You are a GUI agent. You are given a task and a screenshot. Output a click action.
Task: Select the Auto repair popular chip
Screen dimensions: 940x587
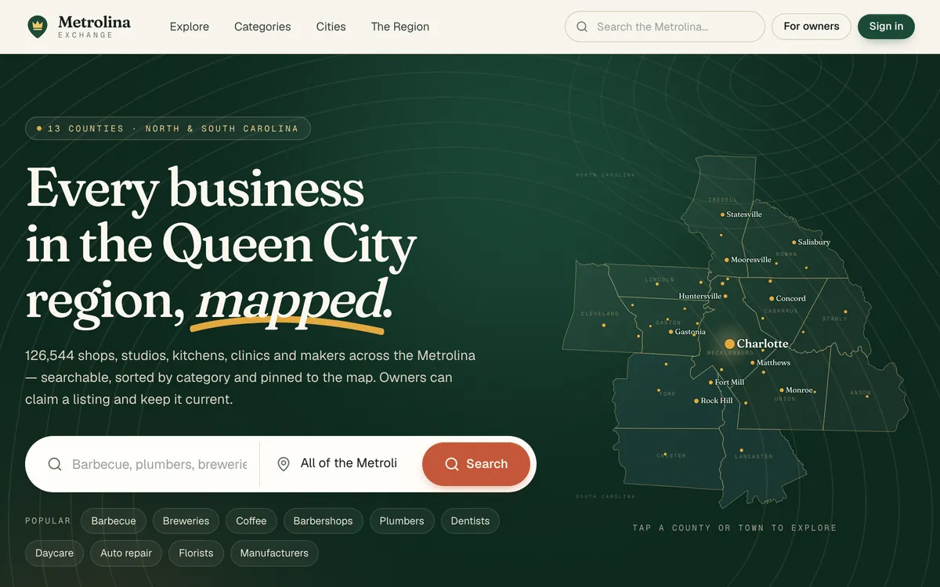(x=126, y=553)
